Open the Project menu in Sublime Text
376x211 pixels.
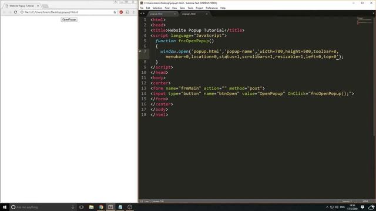click(x=199, y=8)
